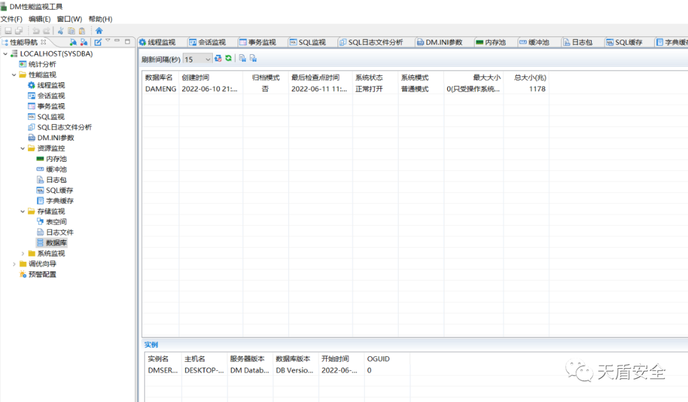The image size is (688, 402).
Task: Click the stop refresh icon beside interval dropdown
Action: click(x=219, y=59)
